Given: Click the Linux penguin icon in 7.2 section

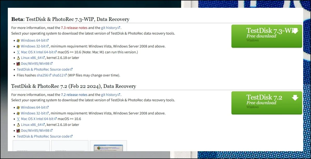Looking at the screenshot, I should coord(18,125).
